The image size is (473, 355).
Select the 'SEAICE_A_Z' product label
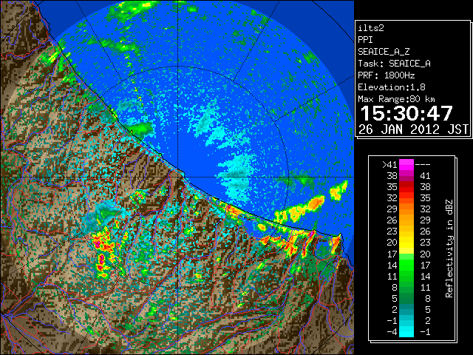click(x=384, y=52)
